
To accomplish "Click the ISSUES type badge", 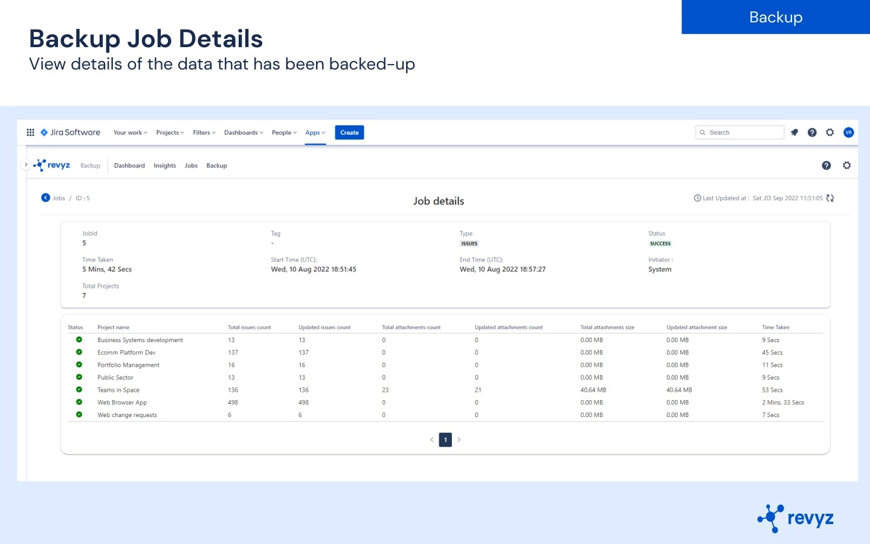I will coord(469,244).
